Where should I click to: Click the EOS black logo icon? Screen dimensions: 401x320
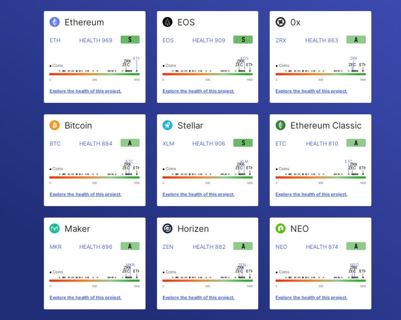point(167,22)
